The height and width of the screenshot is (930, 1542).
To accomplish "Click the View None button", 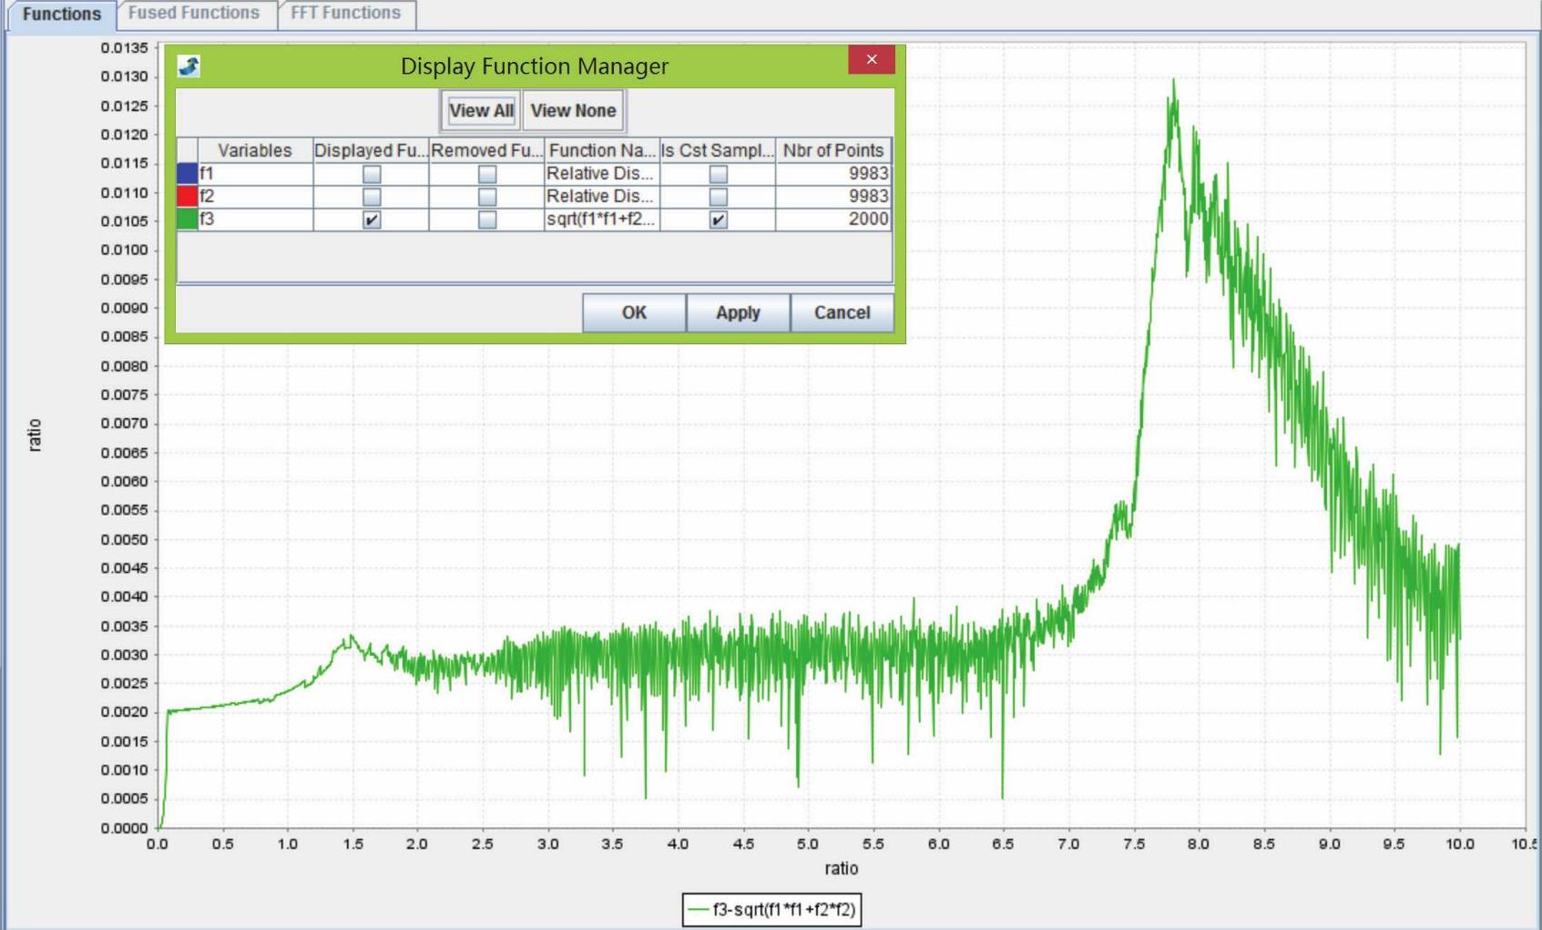I will click(573, 111).
